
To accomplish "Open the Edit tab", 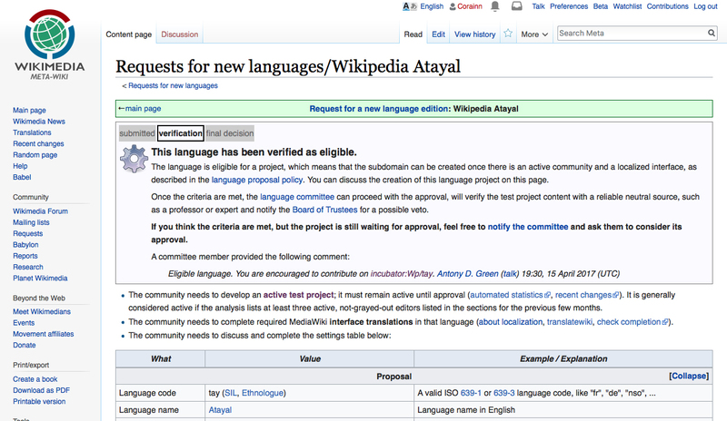I will click(x=438, y=34).
